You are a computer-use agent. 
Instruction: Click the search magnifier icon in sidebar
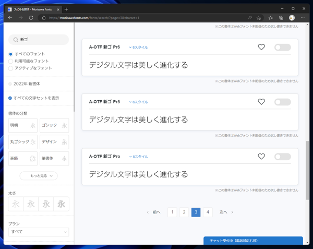click(16, 40)
